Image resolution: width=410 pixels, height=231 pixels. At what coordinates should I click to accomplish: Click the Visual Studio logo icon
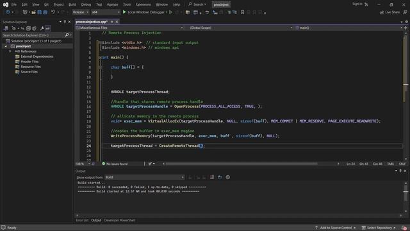[x=6, y=4]
